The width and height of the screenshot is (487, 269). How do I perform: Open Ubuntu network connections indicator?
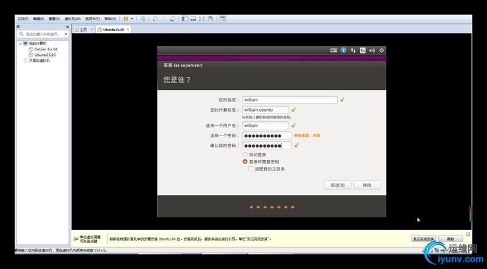coord(353,50)
